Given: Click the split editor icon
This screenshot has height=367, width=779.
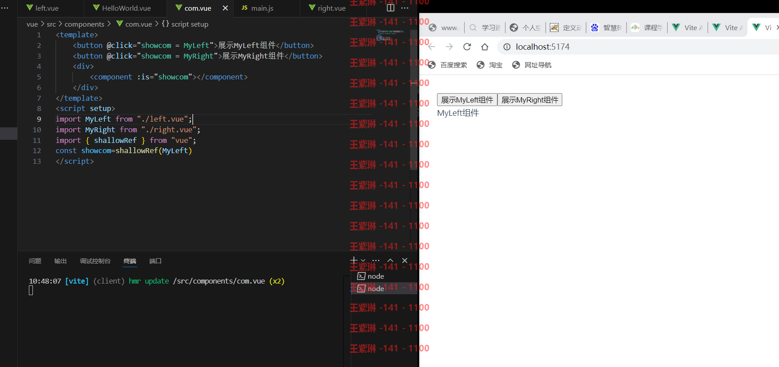Looking at the screenshot, I should (390, 8).
